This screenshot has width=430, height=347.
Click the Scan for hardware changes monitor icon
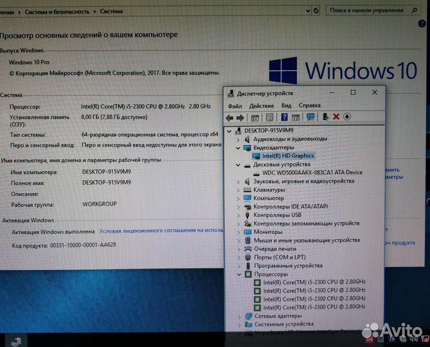click(310, 117)
